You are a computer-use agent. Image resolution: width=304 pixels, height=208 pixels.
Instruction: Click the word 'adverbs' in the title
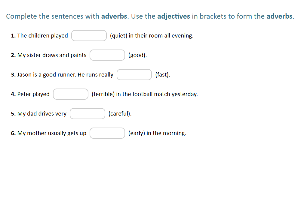point(114,16)
